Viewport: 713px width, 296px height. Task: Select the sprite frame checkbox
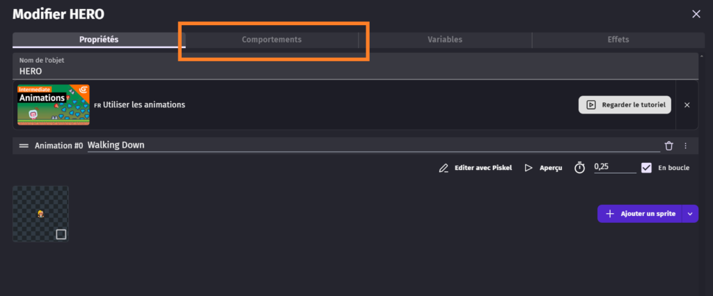pyautogui.click(x=61, y=234)
